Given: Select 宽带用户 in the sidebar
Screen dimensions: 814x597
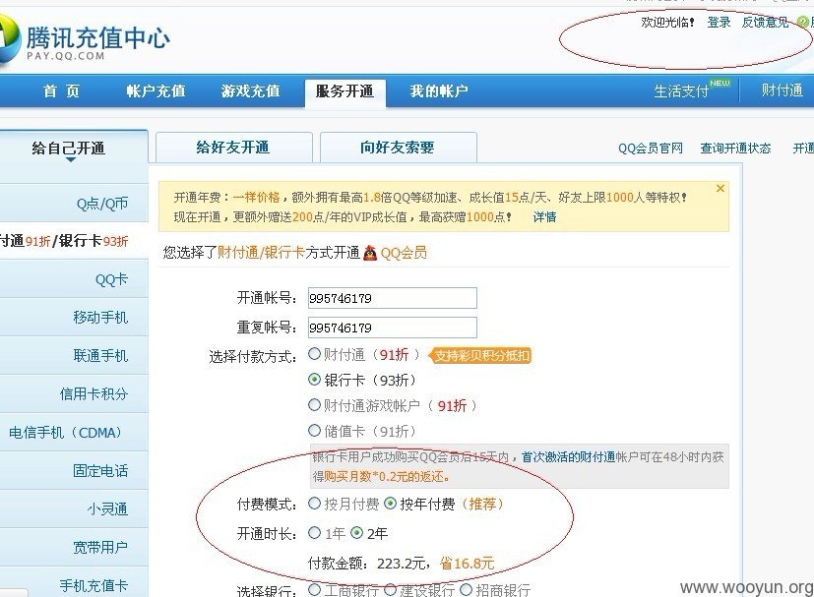Looking at the screenshot, I should pyautogui.click(x=100, y=547).
